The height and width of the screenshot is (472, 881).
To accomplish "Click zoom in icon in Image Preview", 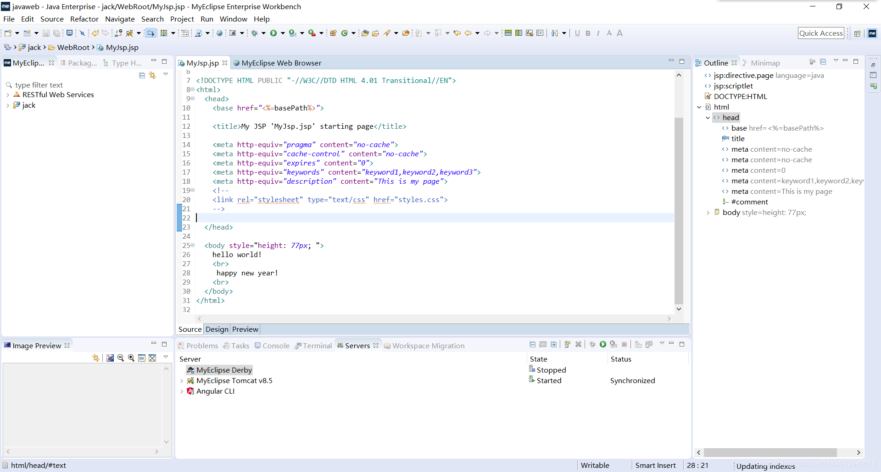I will tap(131, 358).
